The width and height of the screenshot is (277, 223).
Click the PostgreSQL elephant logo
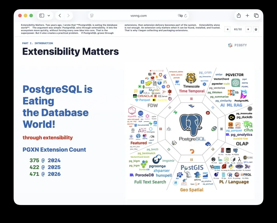191,125
